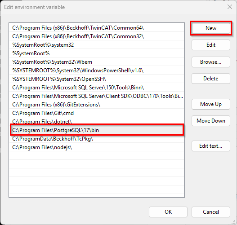Select the %SystemRoot%\System32\Wbem entry
Image resolution: width=237 pixels, height=225 pixels.
tap(97, 62)
